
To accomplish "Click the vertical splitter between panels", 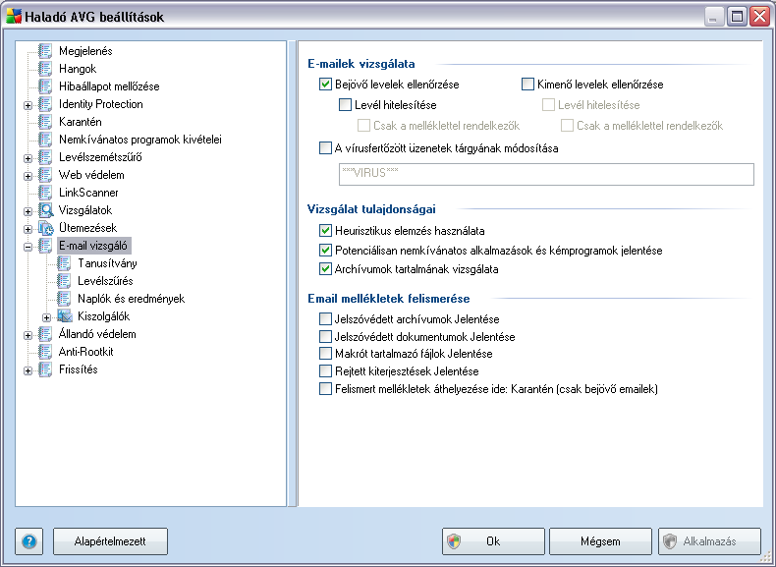I will tap(292, 273).
